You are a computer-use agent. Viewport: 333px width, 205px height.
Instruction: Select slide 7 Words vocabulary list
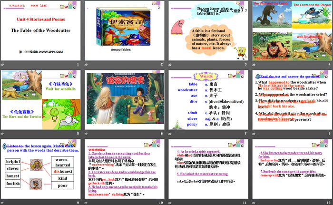(x=208, y=100)
